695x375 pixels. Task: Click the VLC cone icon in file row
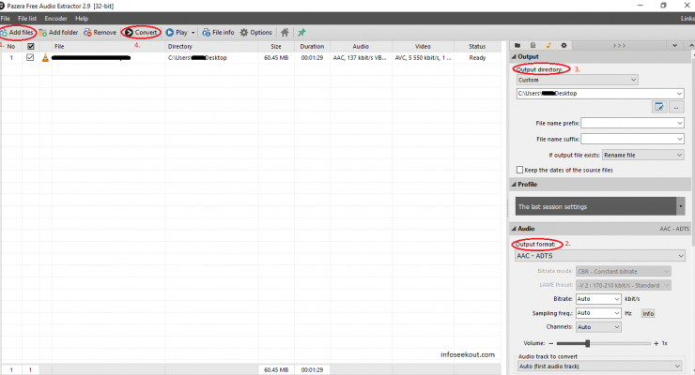coord(45,58)
